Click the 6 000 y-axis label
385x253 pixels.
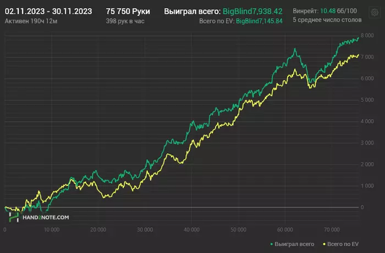click(367, 78)
